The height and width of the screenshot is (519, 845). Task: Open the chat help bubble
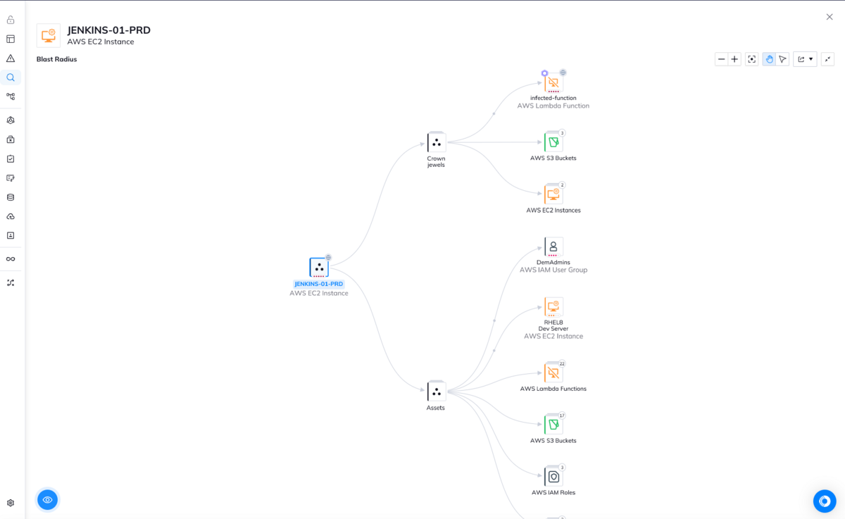[825, 501]
